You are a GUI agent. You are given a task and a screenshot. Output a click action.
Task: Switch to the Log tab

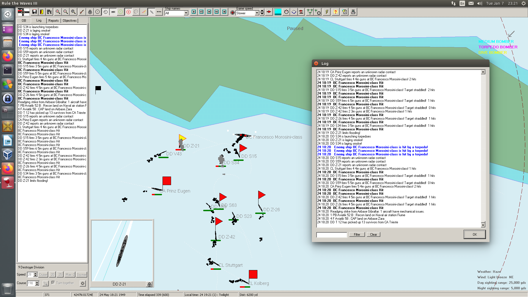coord(39,20)
